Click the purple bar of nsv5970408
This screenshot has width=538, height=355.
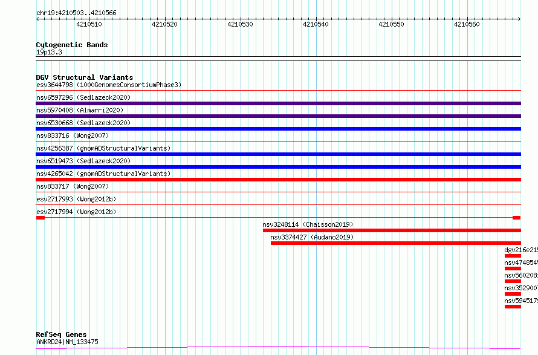tap(278, 116)
